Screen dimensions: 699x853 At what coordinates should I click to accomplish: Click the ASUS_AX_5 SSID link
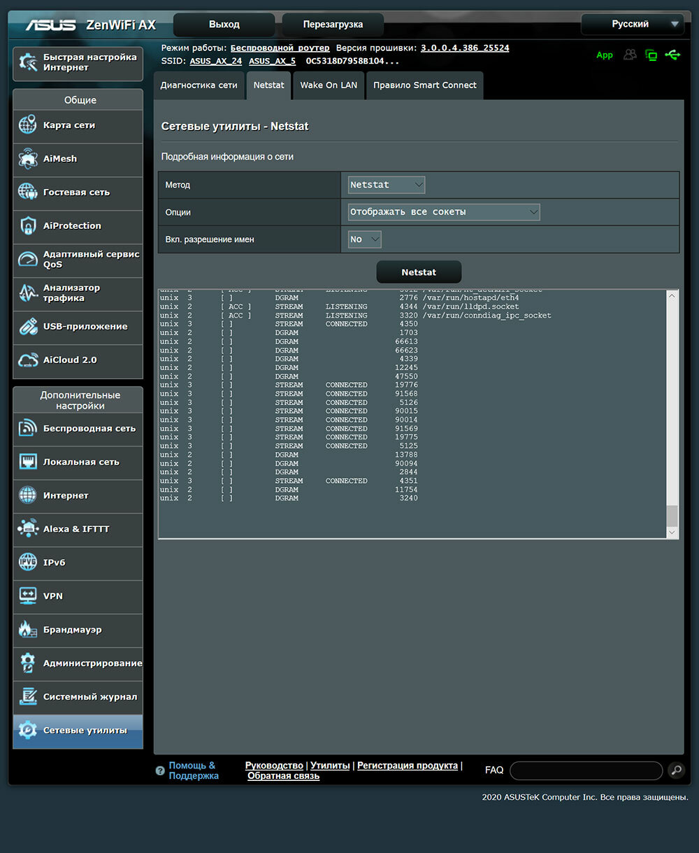click(x=273, y=61)
